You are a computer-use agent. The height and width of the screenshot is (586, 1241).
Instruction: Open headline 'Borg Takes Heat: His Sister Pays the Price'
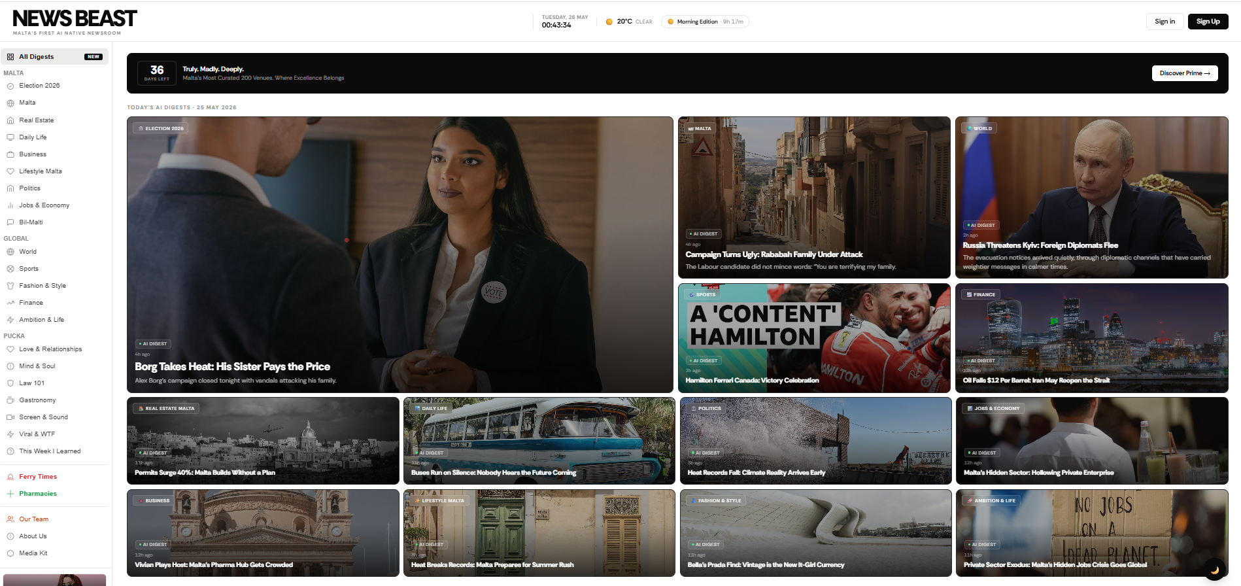coord(232,367)
